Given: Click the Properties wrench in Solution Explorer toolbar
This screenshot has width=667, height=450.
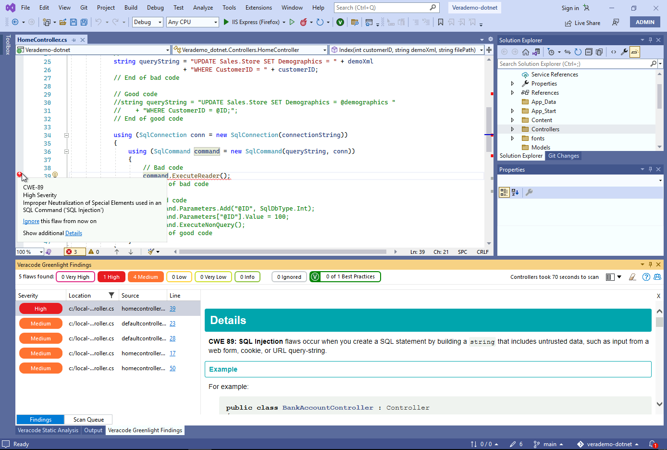Looking at the screenshot, I should (624, 52).
